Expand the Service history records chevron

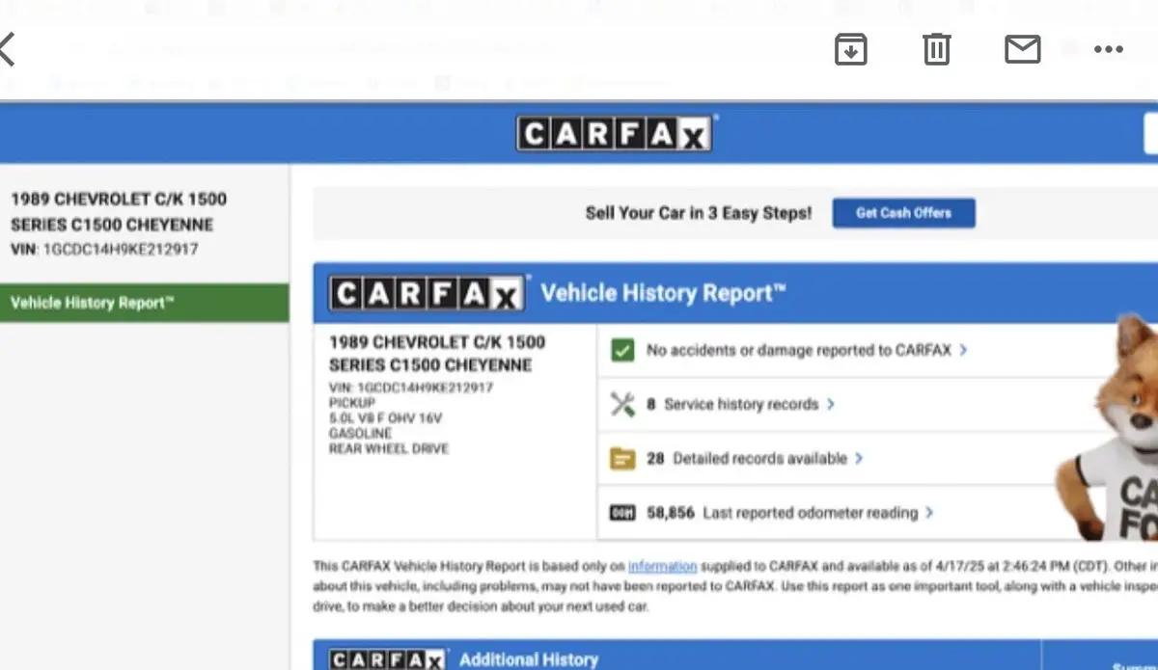tap(831, 405)
